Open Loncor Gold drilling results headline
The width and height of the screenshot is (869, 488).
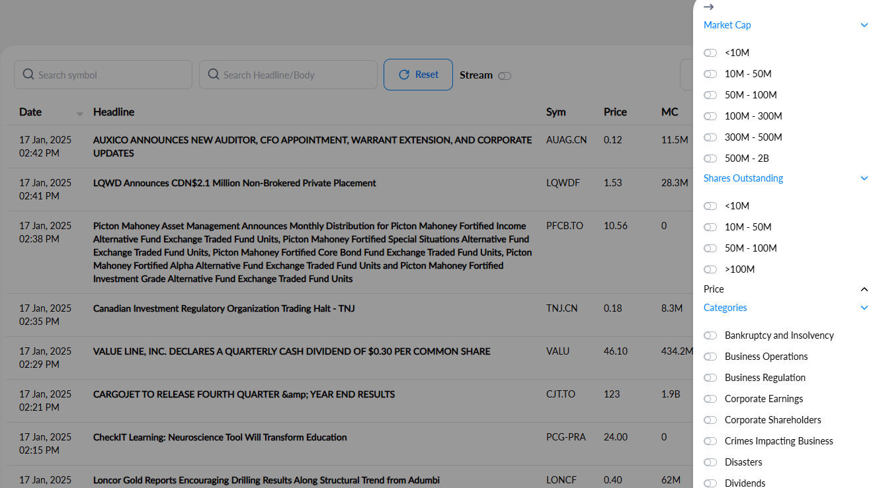coord(267,480)
